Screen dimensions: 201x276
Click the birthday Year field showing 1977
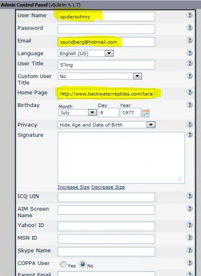coord(130,113)
